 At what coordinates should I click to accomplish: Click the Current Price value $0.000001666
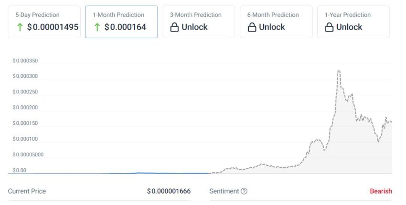click(169, 191)
